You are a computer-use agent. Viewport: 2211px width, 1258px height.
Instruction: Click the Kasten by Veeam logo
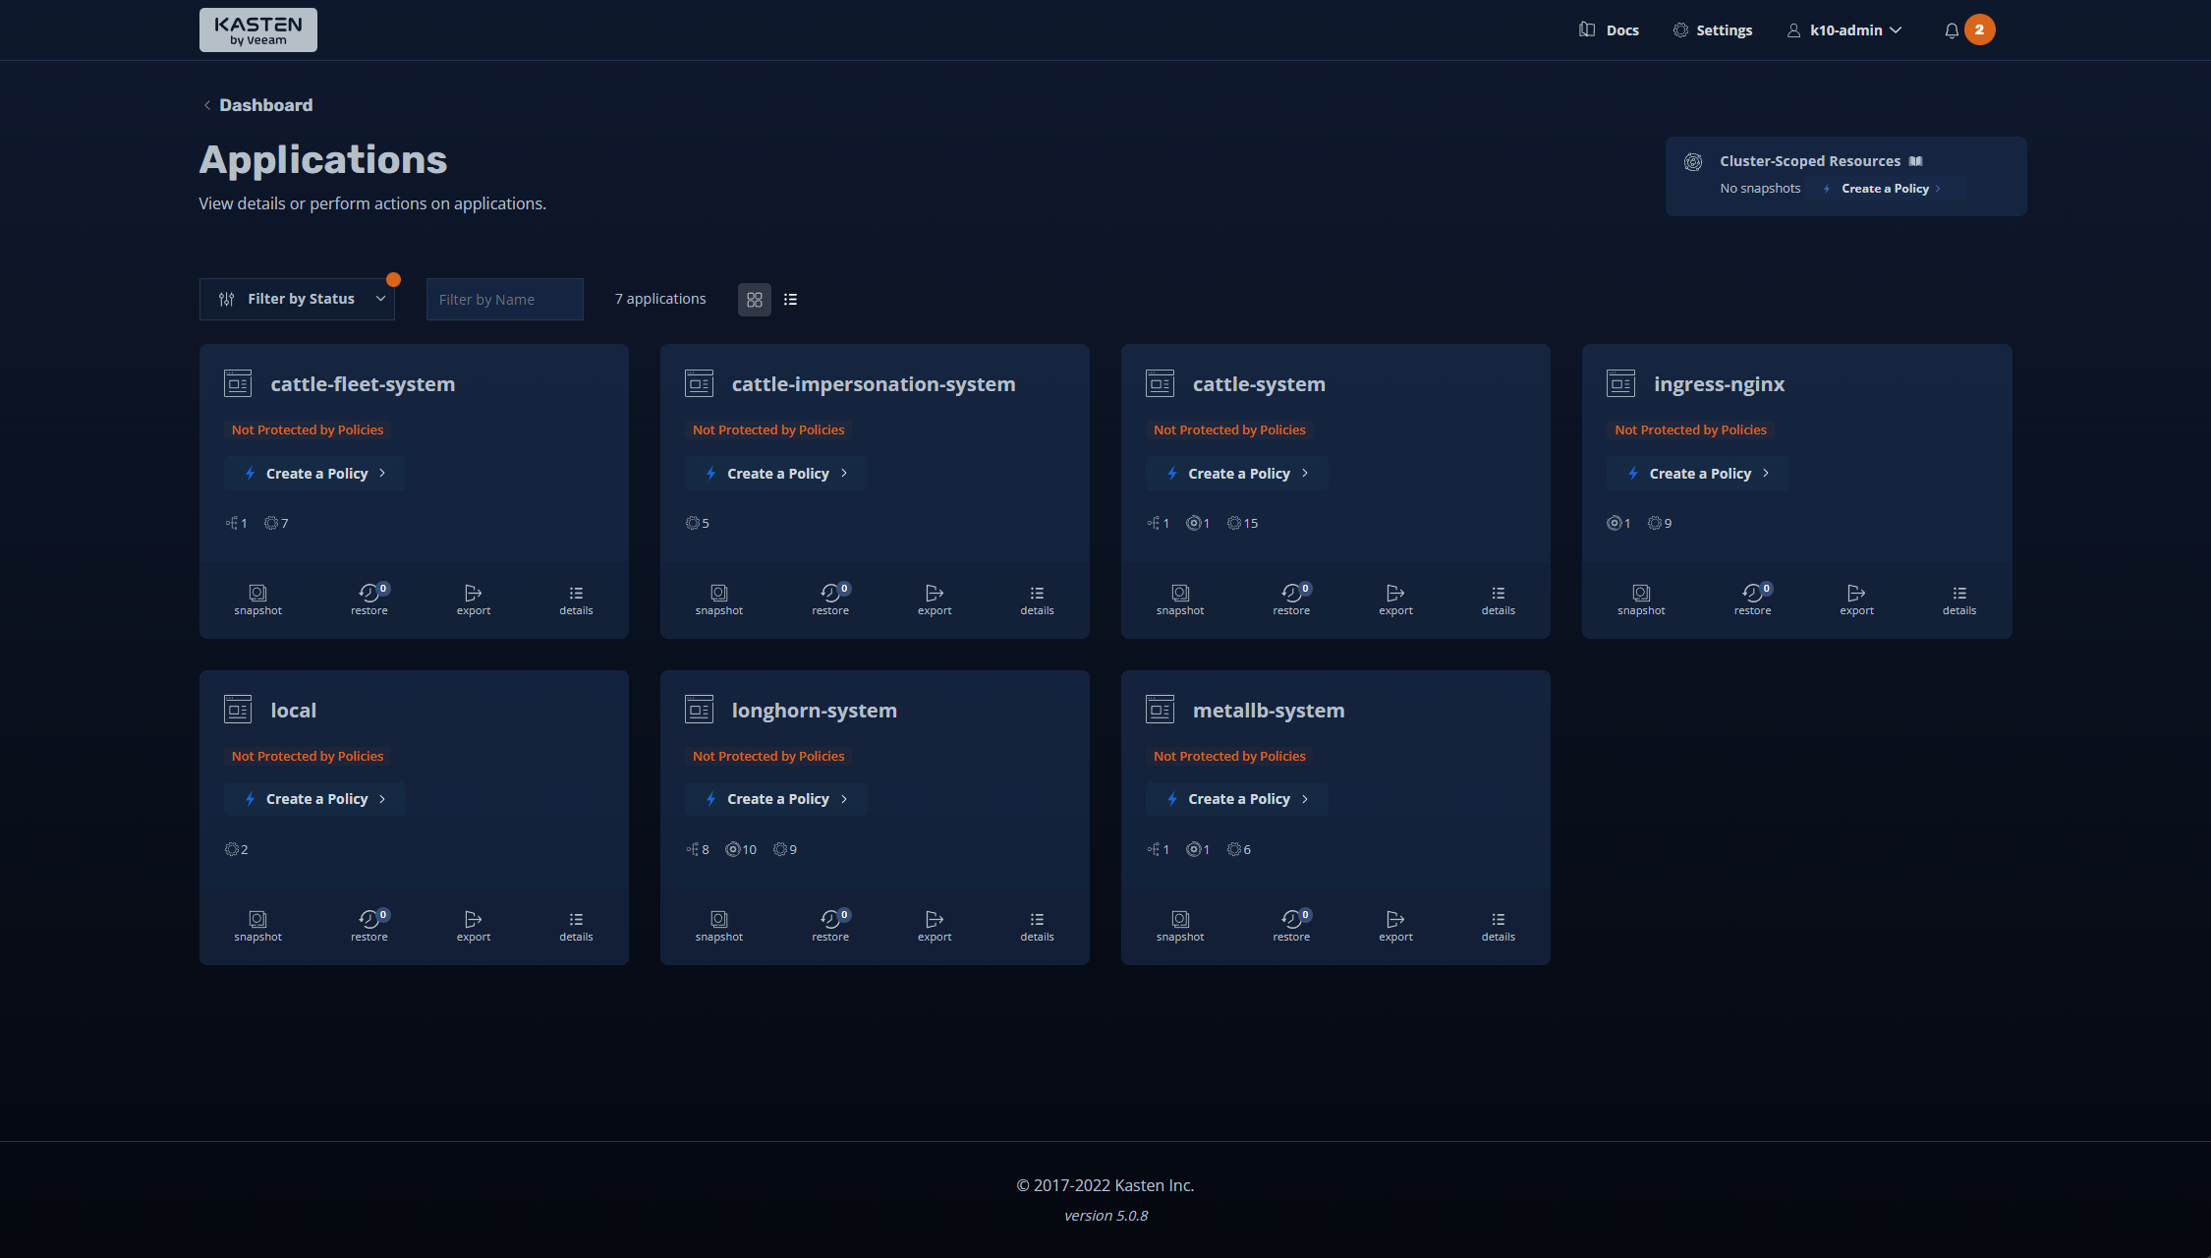click(x=258, y=30)
